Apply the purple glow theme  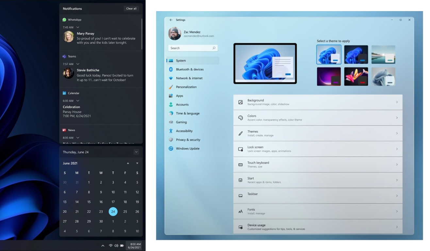click(x=329, y=76)
